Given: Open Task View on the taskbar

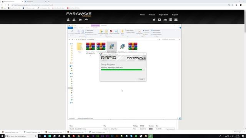Looking at the screenshot, I should pos(40,136).
